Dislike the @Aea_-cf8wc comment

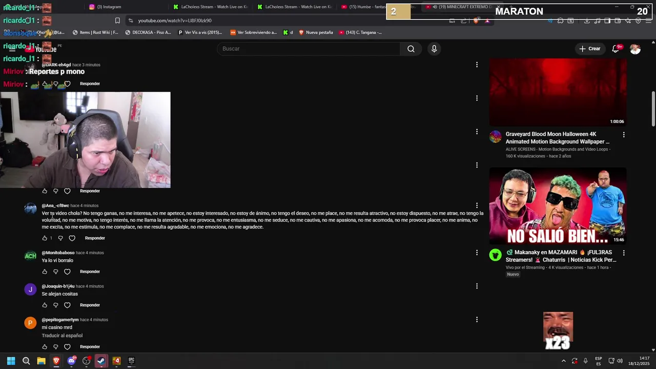[x=60, y=238]
